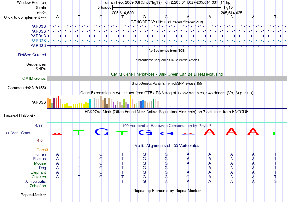The image size is (287, 202).
Task: Click the Rhesus species label
Action: click(x=39, y=159)
